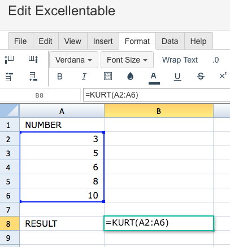Viewport: 230px width, 247px height.
Task: Click the decimal places .0 icon
Action: coord(216,60)
